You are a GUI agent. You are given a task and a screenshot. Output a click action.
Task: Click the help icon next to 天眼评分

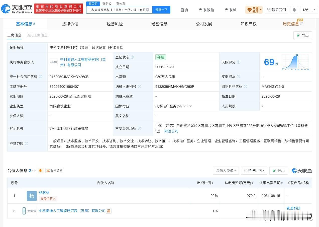[239, 62]
